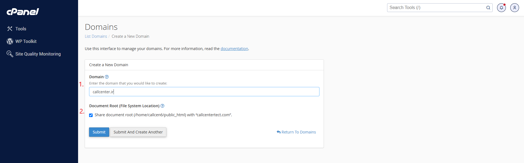Go to List Domains breadcrumb
Screen dimensions: 524x163
(96, 36)
